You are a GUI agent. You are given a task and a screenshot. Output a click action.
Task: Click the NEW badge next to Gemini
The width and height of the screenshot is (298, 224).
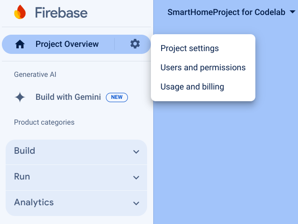[x=117, y=97]
